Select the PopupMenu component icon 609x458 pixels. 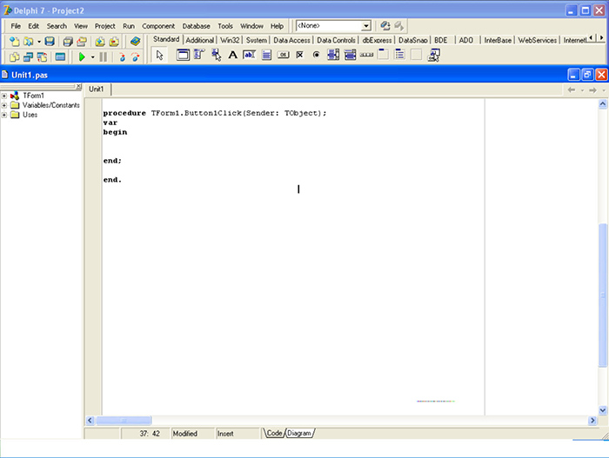click(217, 55)
